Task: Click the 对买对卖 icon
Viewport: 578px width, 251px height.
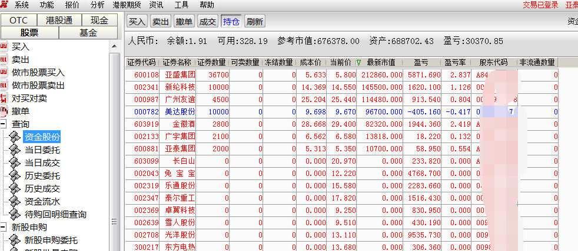Action: tap(4, 98)
